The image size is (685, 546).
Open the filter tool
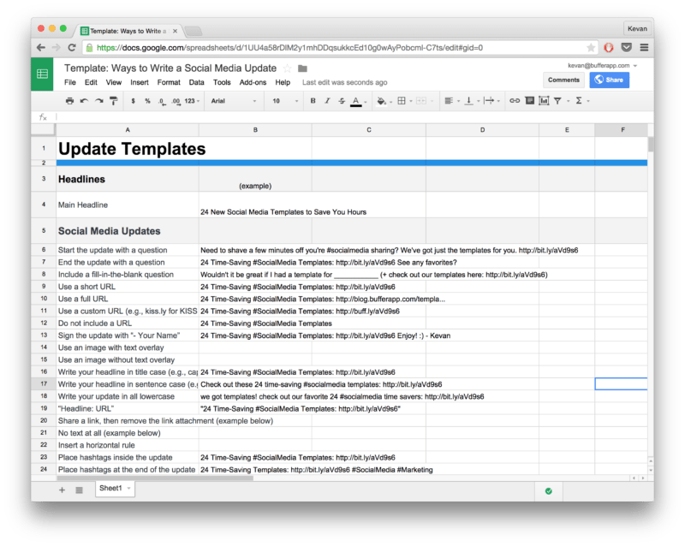(558, 100)
